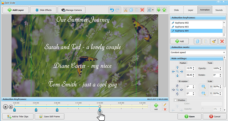Click the Undo arrow icon
This screenshot has height=121, width=228.
(x=112, y=10)
